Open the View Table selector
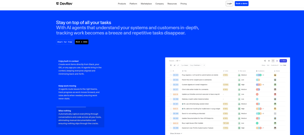The width and height of the screenshot is (304, 135). coord(283,65)
